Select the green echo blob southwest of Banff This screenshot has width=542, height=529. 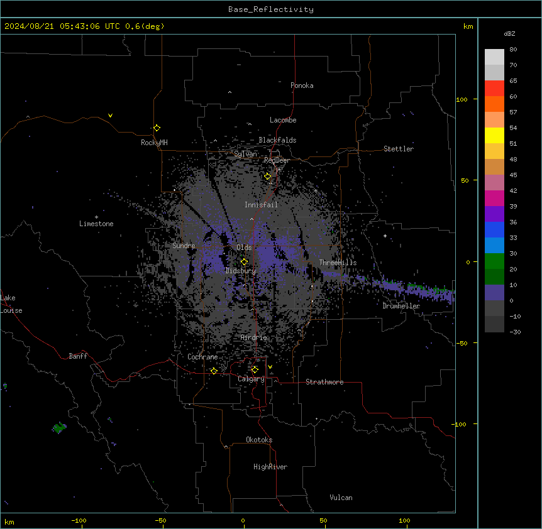pos(59,427)
